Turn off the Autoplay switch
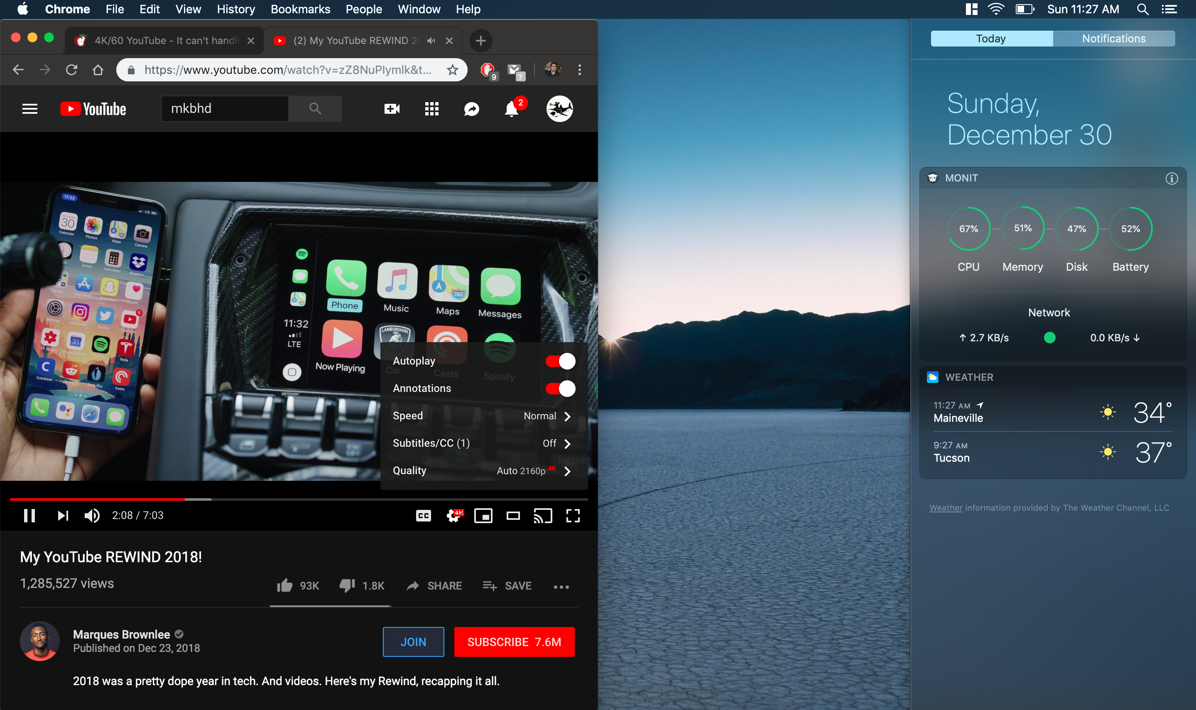This screenshot has width=1196, height=710. (560, 361)
